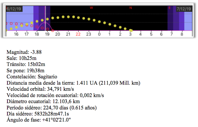Click the red W compass marker
Image resolution: width=198 pixels, height=127 pixels.
point(92,8)
